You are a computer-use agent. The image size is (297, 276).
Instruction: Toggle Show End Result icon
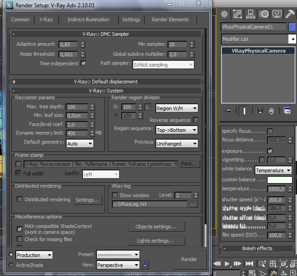[244, 111]
